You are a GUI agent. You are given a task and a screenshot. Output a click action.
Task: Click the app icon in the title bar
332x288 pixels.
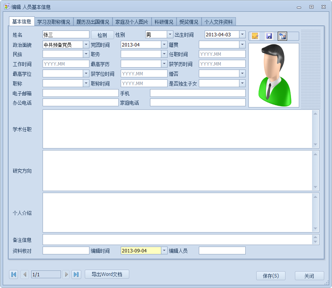(7, 7)
